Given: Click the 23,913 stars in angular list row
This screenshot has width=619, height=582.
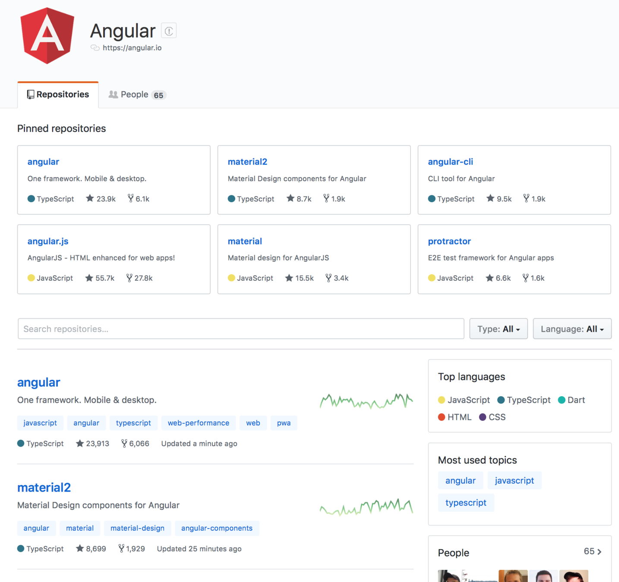Looking at the screenshot, I should (92, 444).
